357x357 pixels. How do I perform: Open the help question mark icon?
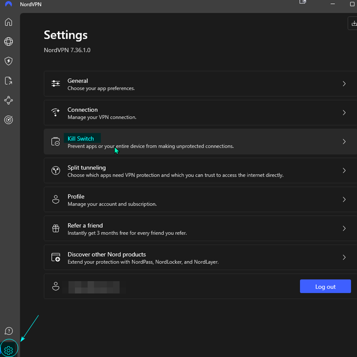[9, 331]
